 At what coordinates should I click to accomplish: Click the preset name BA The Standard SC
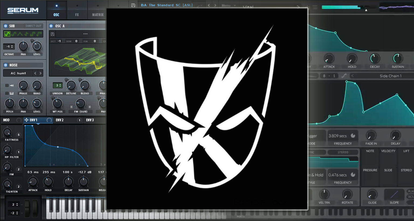tap(167, 5)
